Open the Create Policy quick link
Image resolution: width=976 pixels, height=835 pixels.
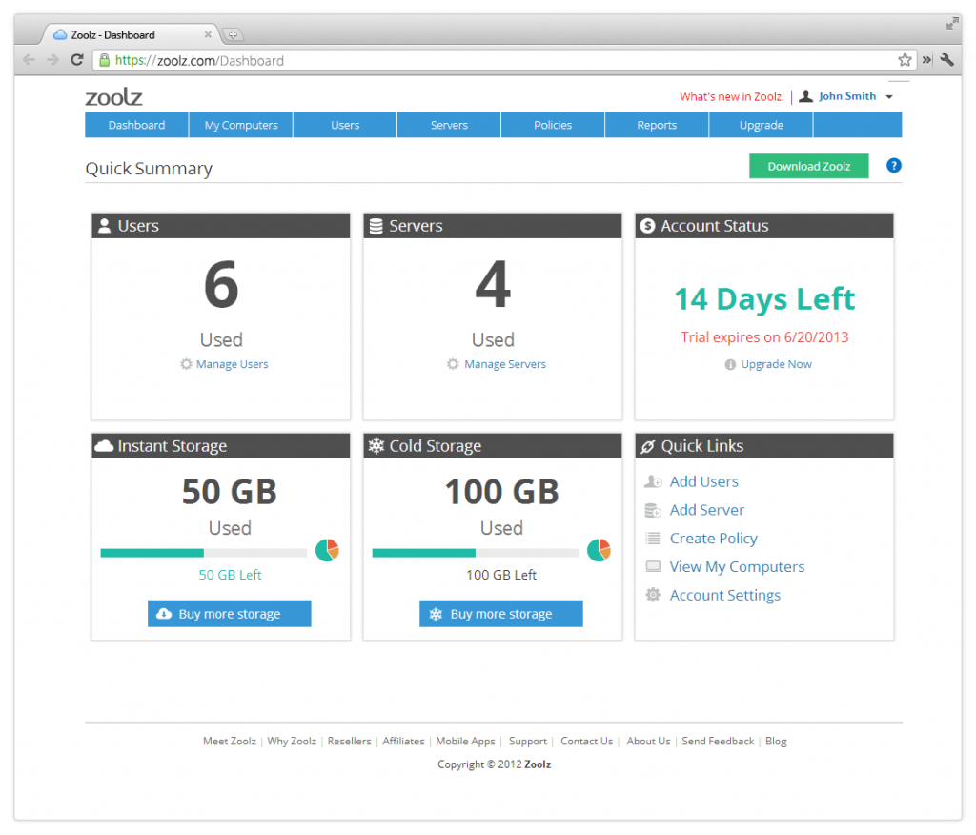(x=713, y=539)
